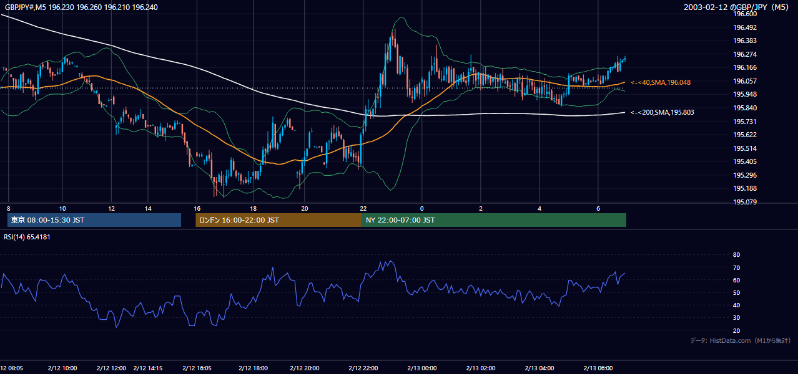
Task: Click price axis label 196.383
Action: pos(744,41)
